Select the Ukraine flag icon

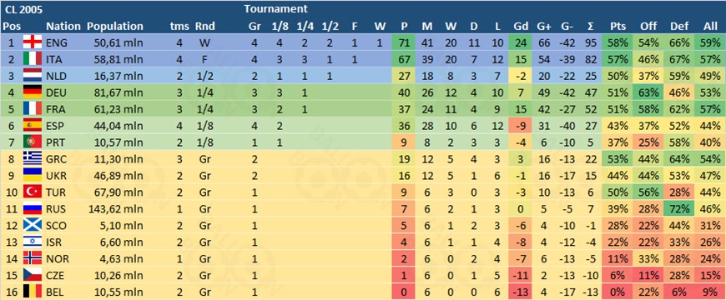coord(33,175)
